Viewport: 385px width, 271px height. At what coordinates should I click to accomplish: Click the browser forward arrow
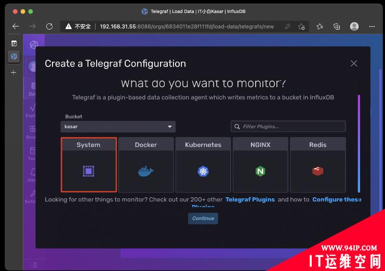click(32, 26)
